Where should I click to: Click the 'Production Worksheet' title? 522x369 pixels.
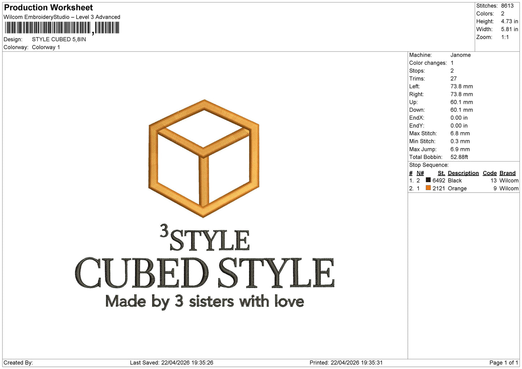48,8
